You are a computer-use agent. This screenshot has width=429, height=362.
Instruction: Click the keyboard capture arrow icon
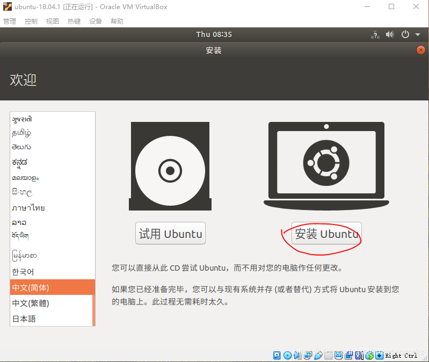coord(379,355)
